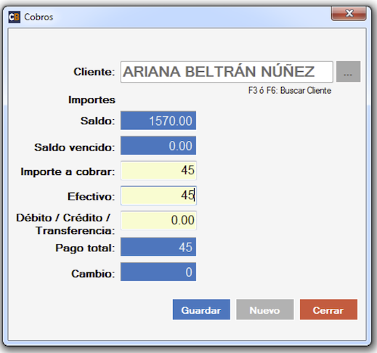Select the Saldo amount box showing 1570.00
The height and width of the screenshot is (353, 377).
[158, 121]
